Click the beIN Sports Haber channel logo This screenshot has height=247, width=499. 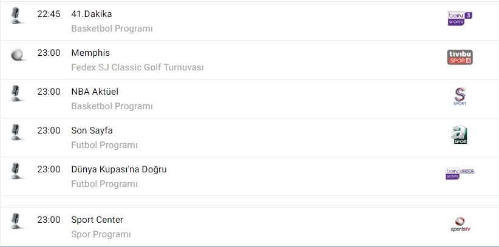460,174
